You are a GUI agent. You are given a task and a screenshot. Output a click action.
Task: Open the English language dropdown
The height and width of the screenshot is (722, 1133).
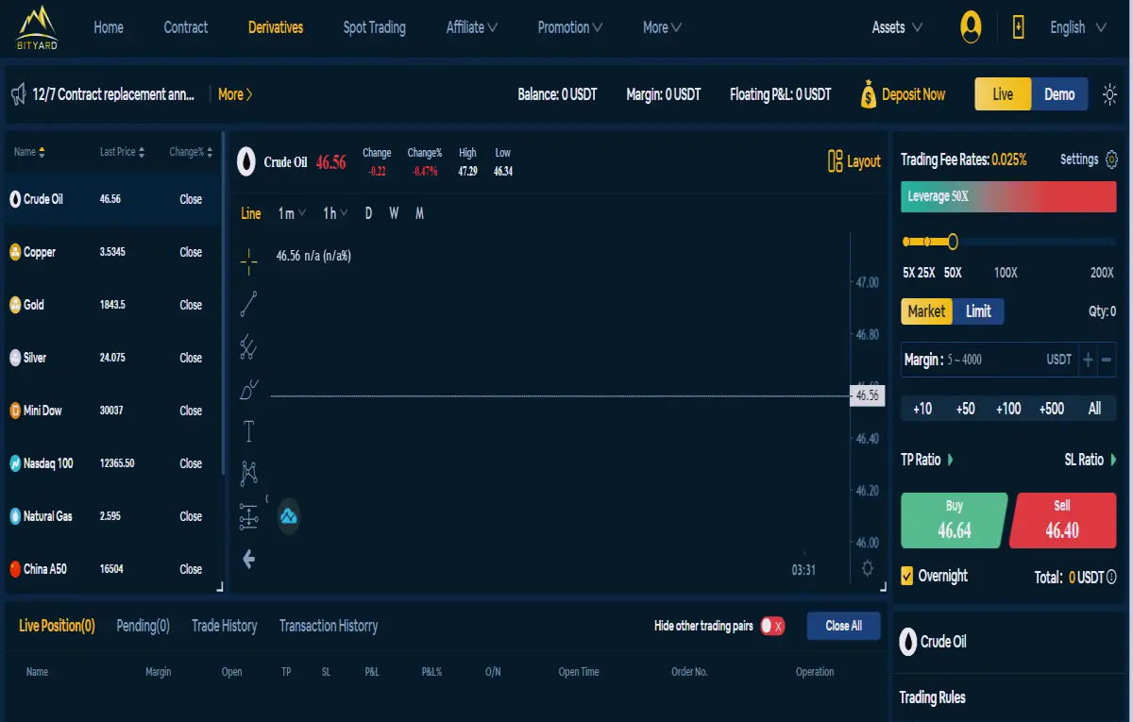[x=1077, y=27]
